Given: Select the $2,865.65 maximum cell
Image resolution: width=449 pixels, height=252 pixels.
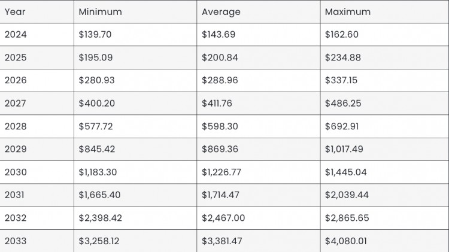Looking at the screenshot, I should point(384,218).
